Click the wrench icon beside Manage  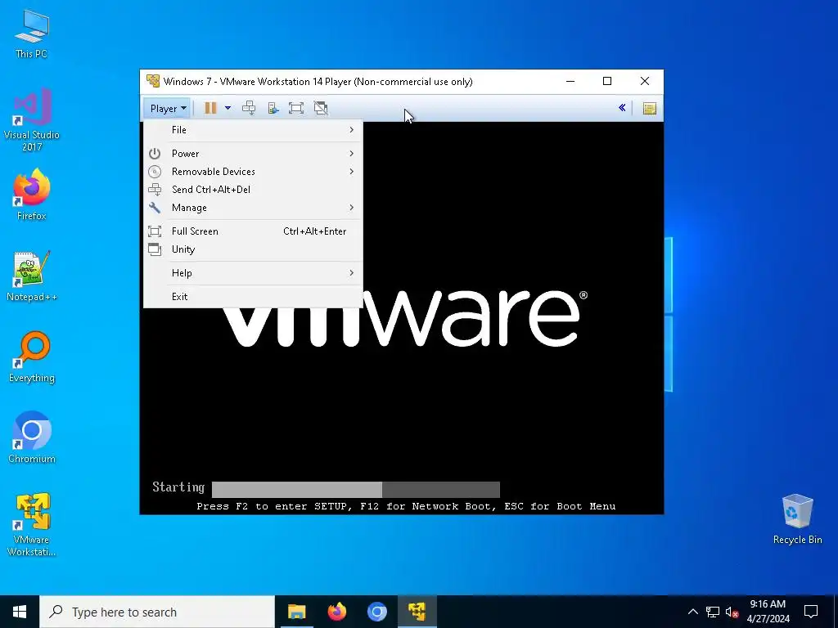pos(155,208)
